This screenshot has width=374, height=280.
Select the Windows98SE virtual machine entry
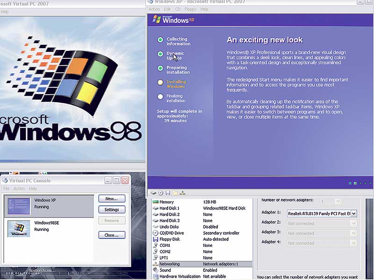49,229
